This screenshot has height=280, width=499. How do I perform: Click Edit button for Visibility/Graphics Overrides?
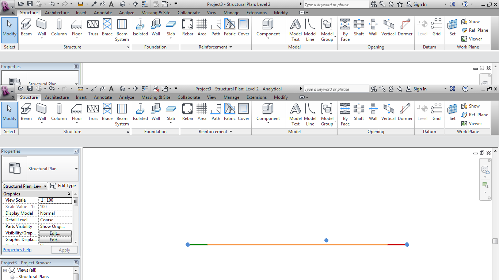point(55,233)
